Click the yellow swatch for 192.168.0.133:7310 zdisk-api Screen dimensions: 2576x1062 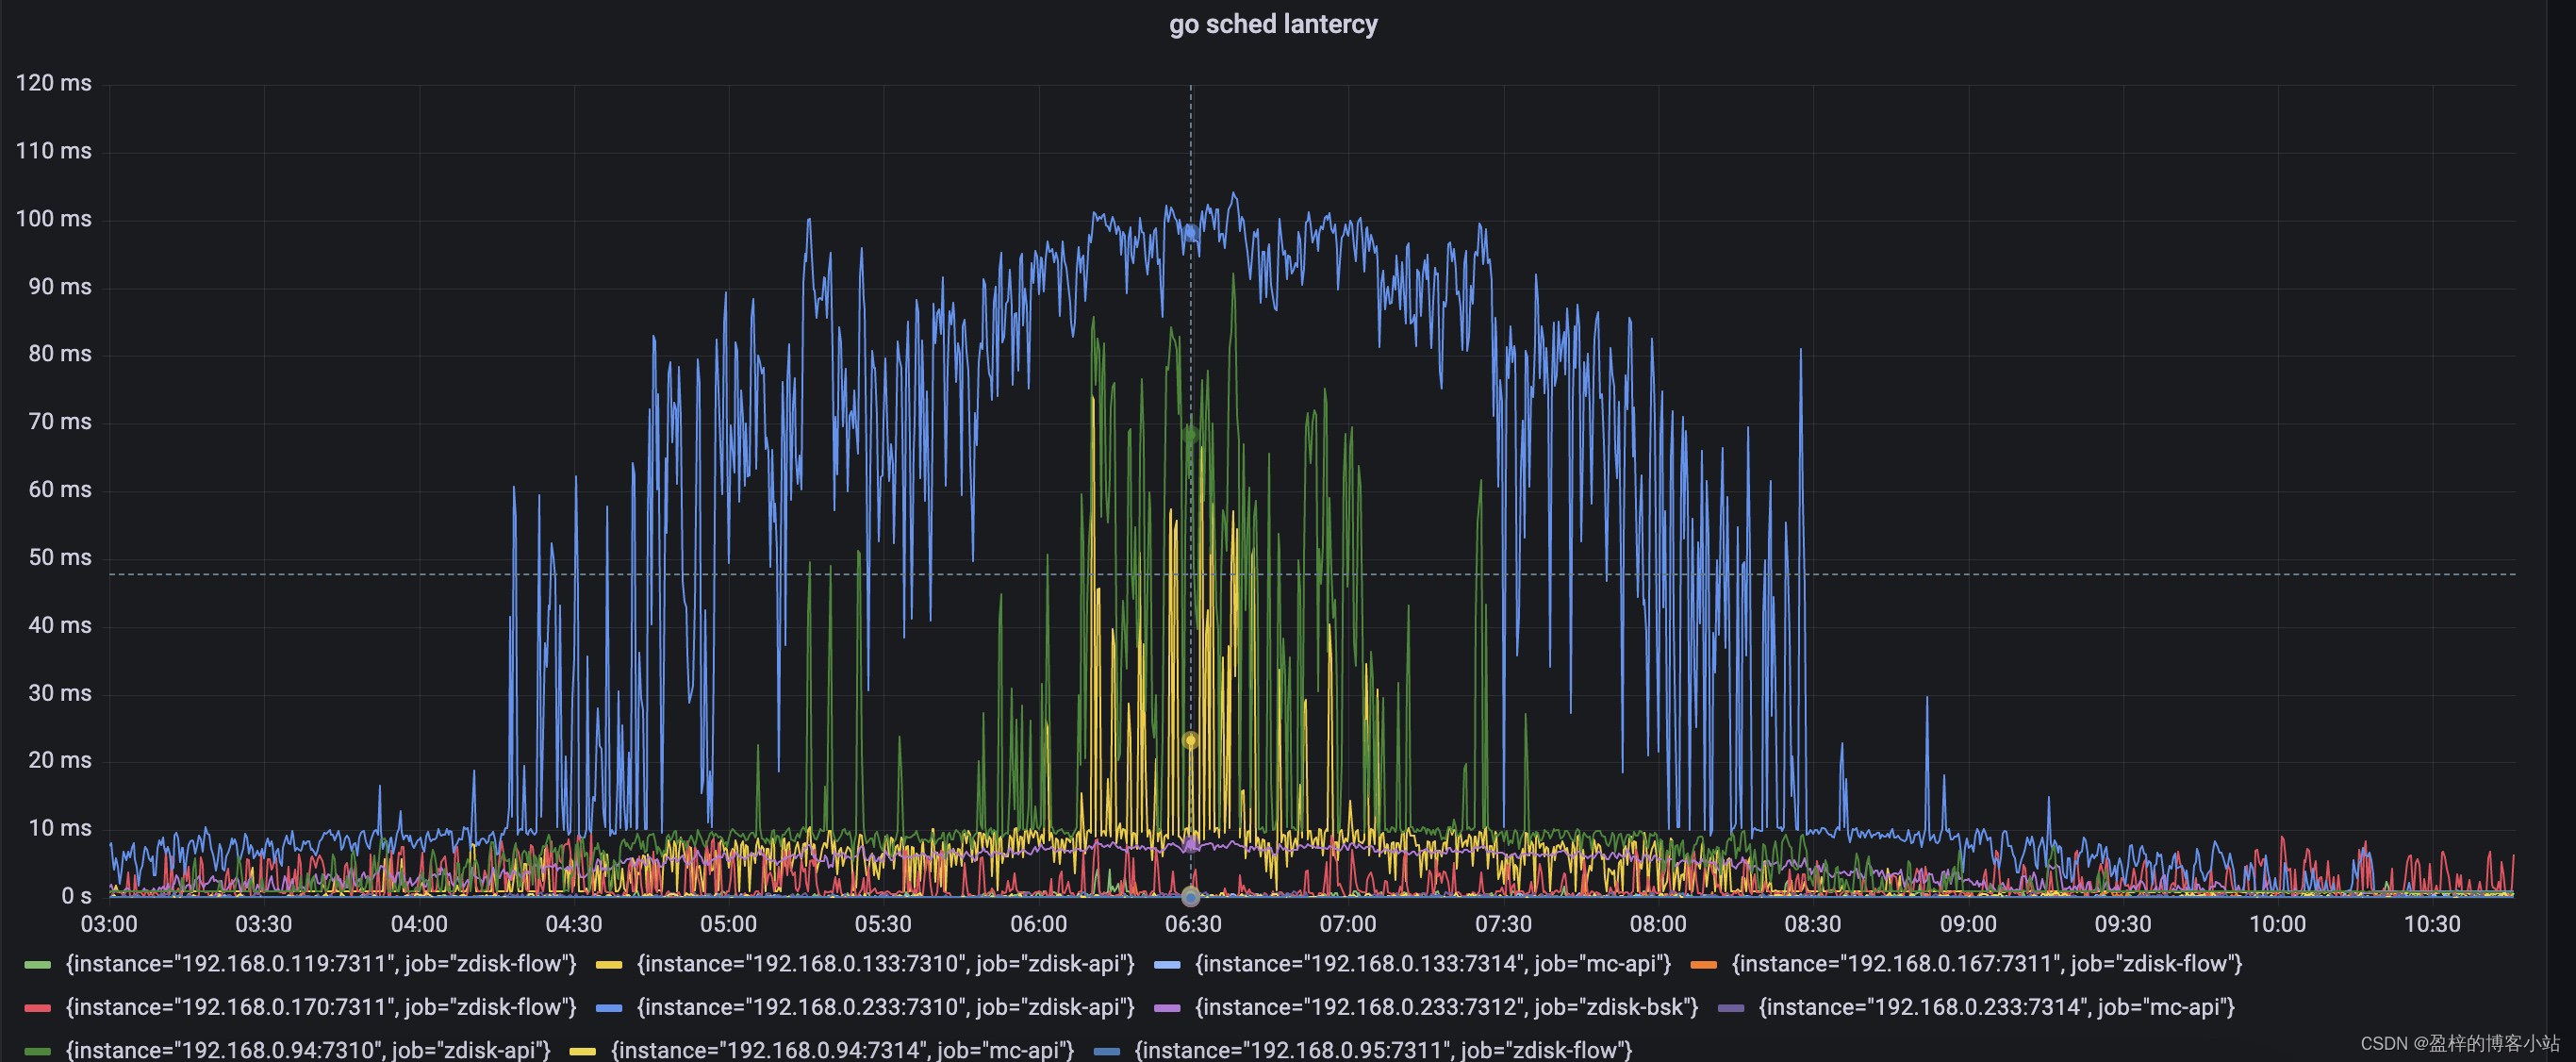[x=609, y=965]
